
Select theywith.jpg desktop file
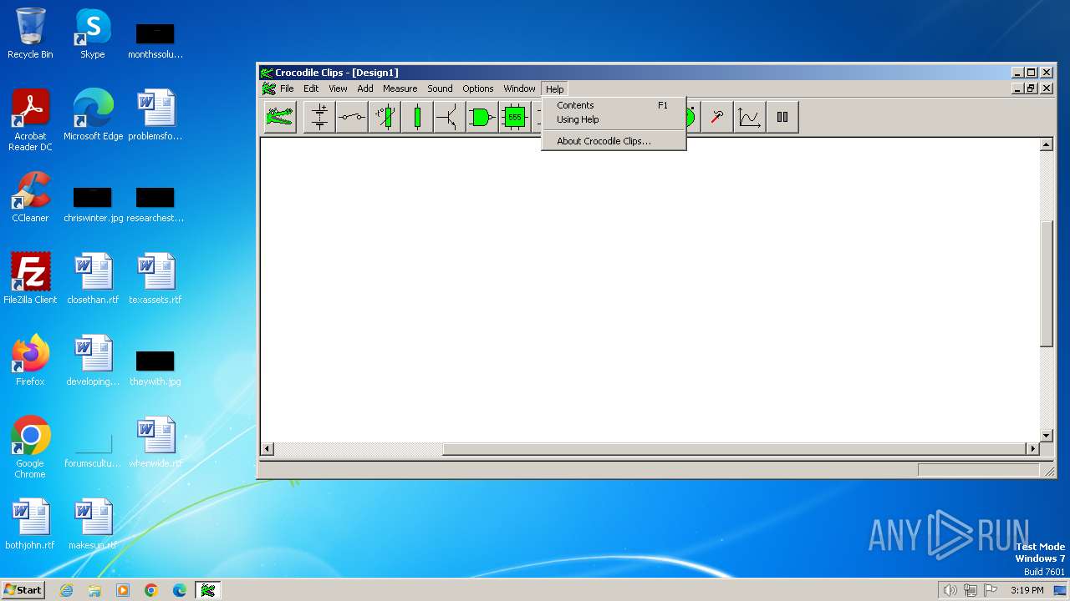coord(155,368)
